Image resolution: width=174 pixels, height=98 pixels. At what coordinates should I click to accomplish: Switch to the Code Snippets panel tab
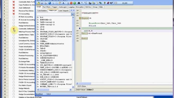click(x=63, y=11)
